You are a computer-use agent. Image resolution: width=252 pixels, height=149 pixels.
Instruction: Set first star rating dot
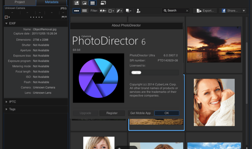click(31, 17)
